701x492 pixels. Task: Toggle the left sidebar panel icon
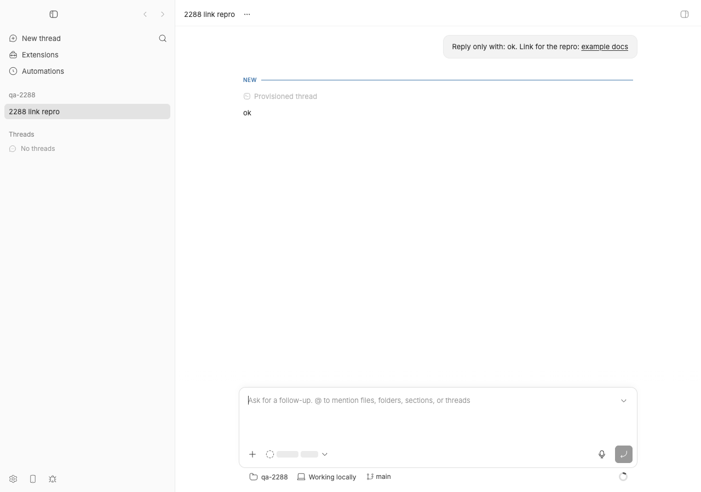pos(54,14)
